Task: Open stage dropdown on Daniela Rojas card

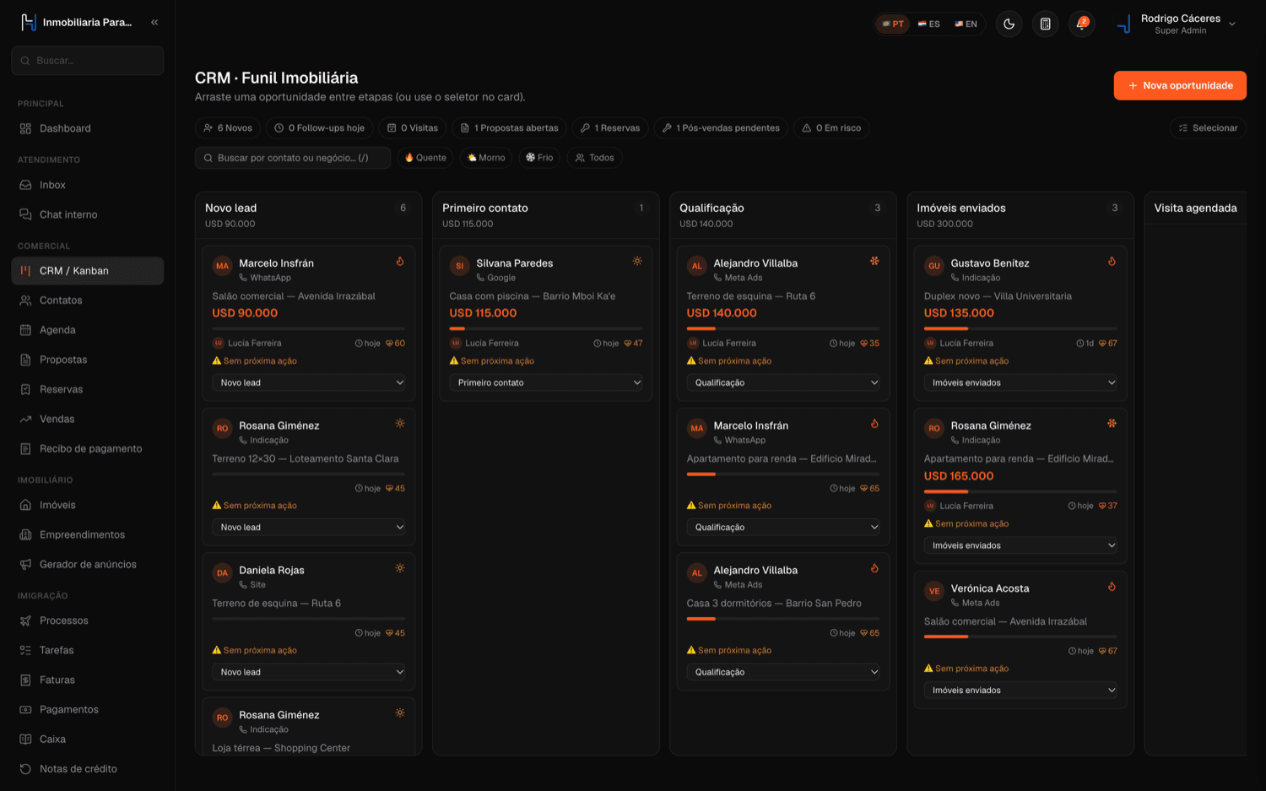Action: click(x=309, y=673)
